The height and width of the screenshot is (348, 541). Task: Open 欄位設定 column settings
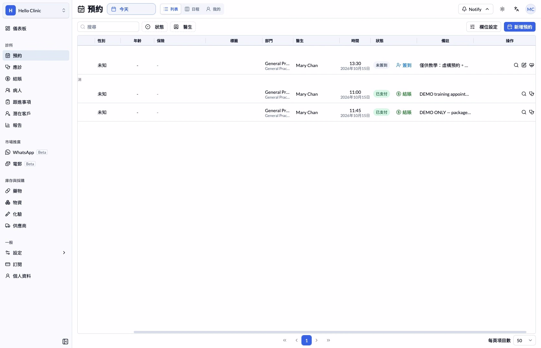(484, 27)
